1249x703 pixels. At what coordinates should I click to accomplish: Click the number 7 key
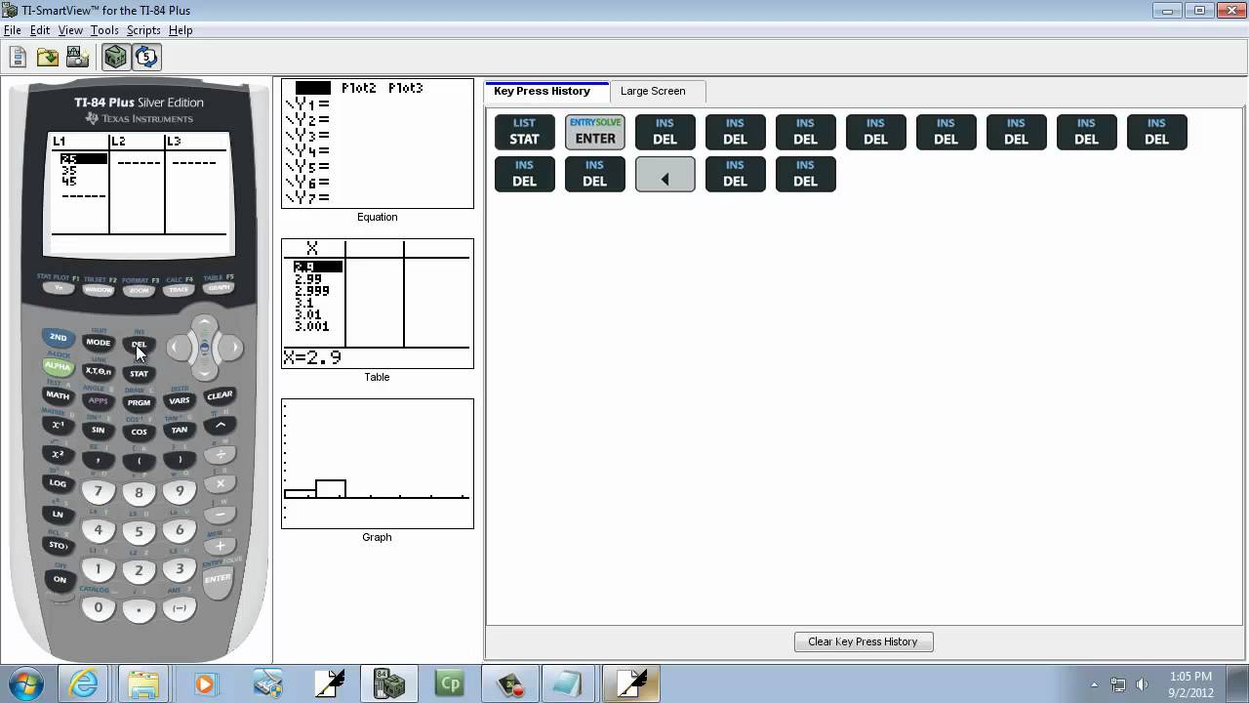98,491
